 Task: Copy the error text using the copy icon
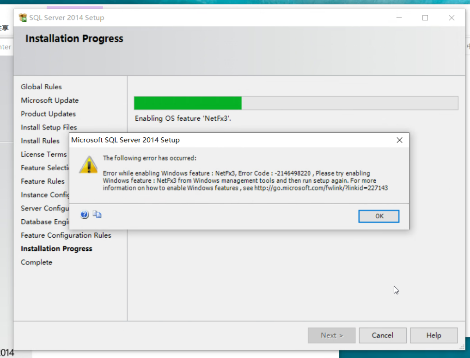(97, 214)
